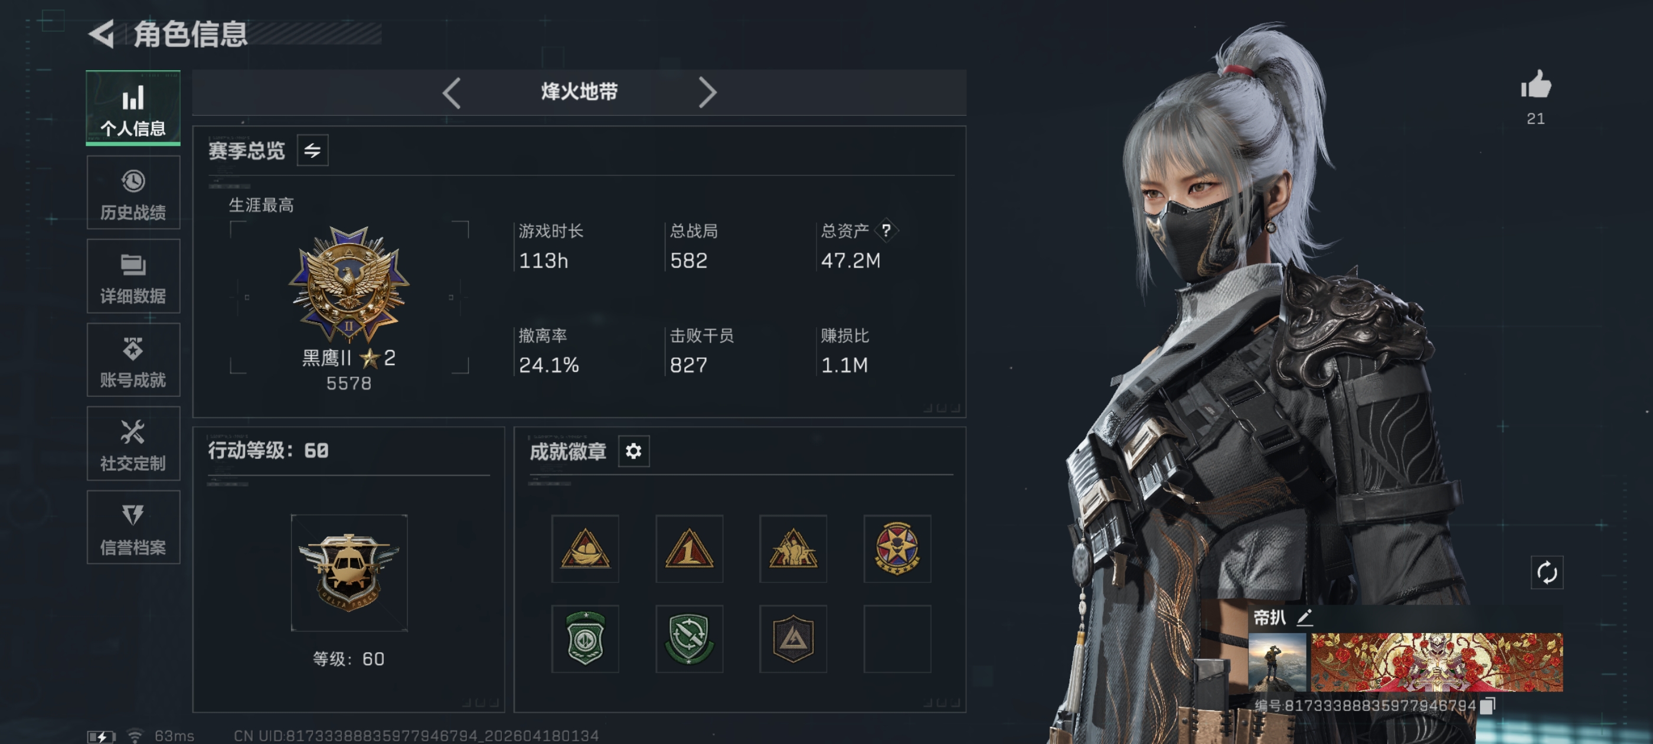Select the 个人信息 sidebar tab
Viewport: 1653px width, 744px height.
133,108
